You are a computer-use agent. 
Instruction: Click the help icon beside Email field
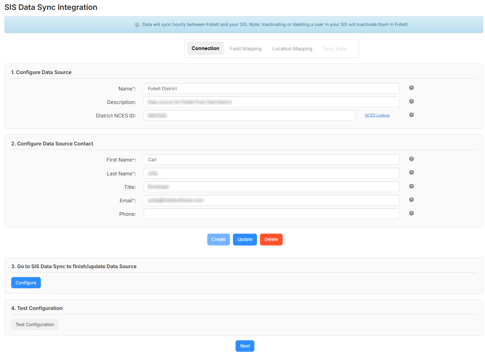point(412,200)
